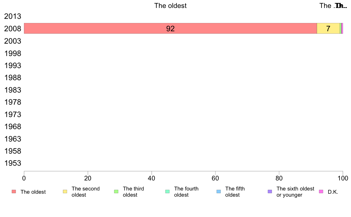Click the 'The second oldest' legend text
Screen dimensions: 351x217
pyautogui.click(x=85, y=192)
